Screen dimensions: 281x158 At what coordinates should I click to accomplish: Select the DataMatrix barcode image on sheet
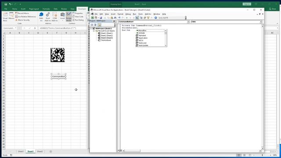[58, 55]
